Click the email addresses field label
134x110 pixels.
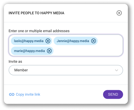point(39,31)
